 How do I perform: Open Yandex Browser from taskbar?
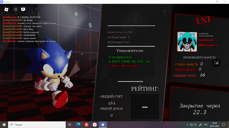click(x=95, y=125)
